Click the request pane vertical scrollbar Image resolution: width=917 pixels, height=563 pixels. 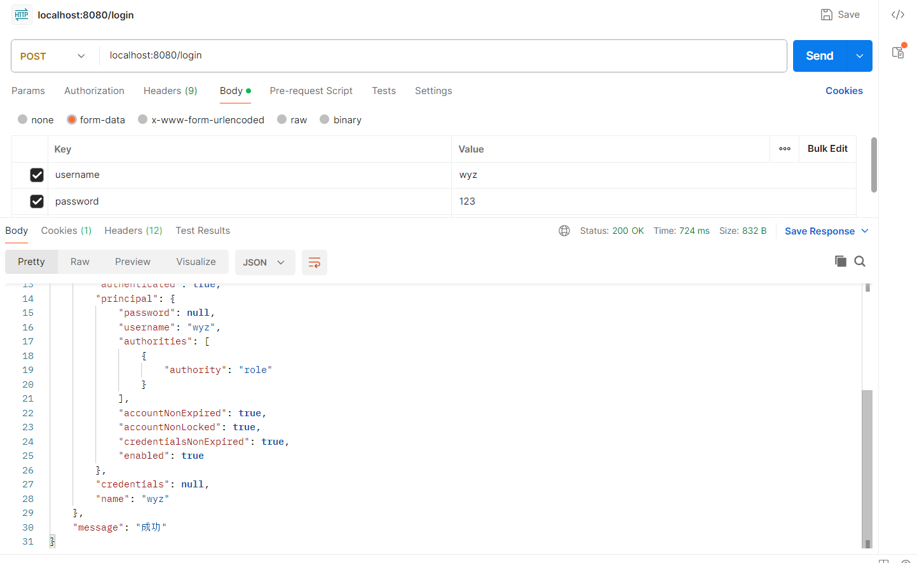[874, 165]
